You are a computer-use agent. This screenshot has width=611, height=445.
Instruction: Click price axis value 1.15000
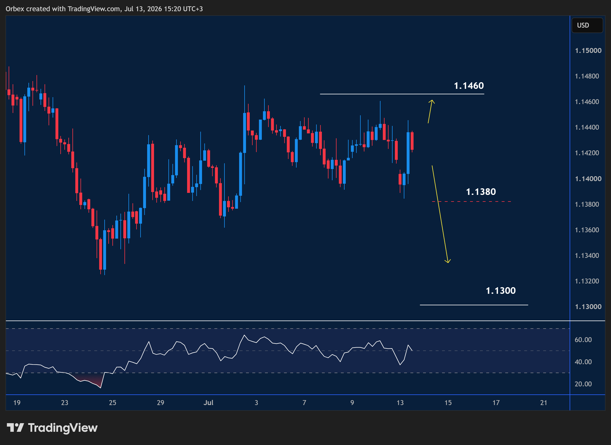coord(588,51)
